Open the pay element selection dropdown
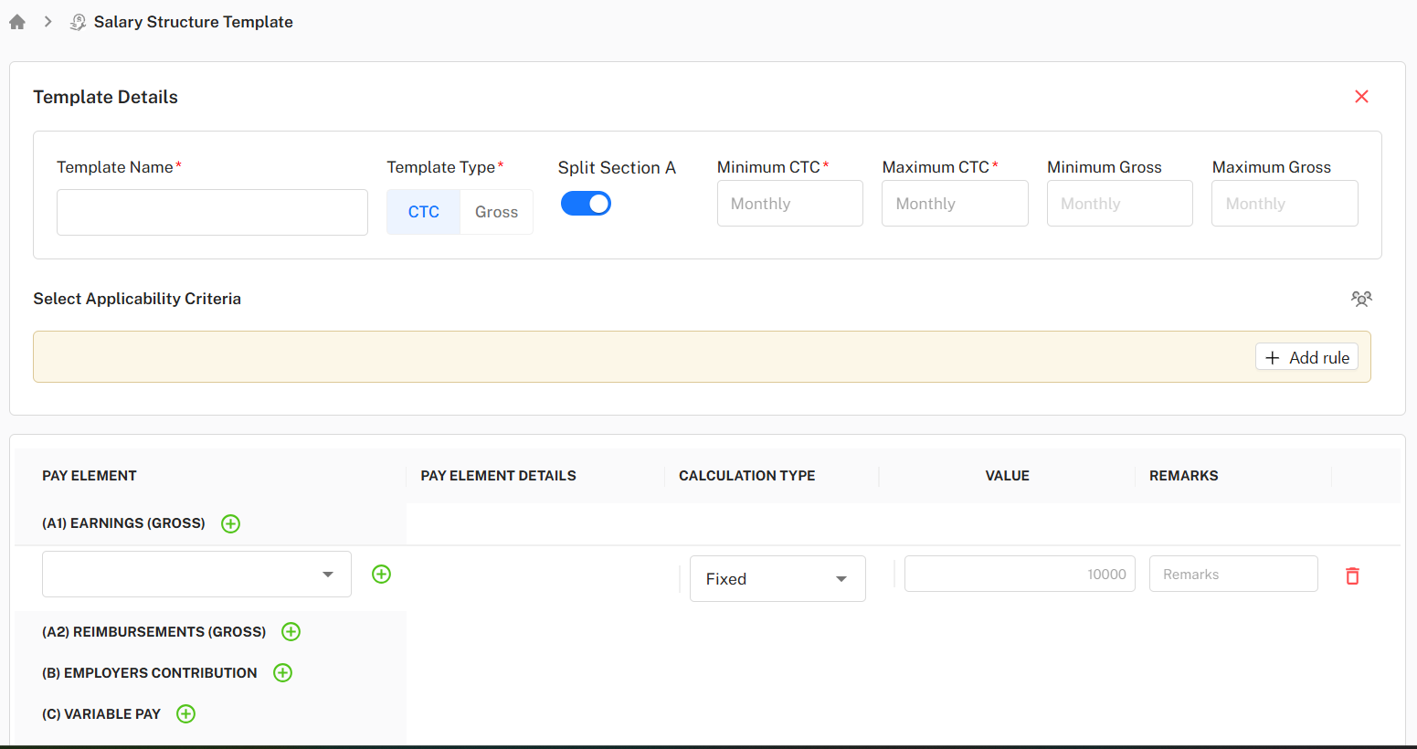 coord(196,574)
